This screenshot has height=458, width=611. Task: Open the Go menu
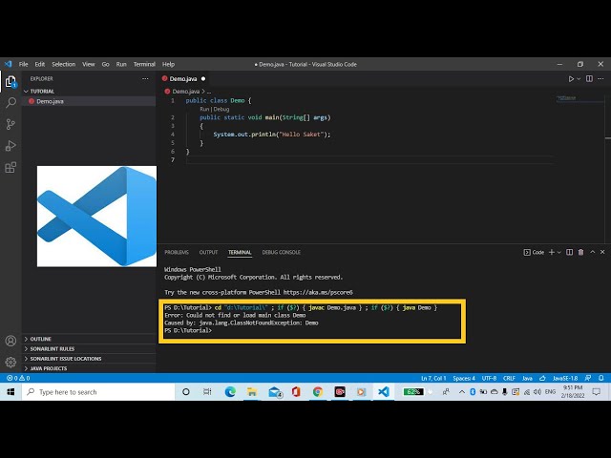(106, 64)
